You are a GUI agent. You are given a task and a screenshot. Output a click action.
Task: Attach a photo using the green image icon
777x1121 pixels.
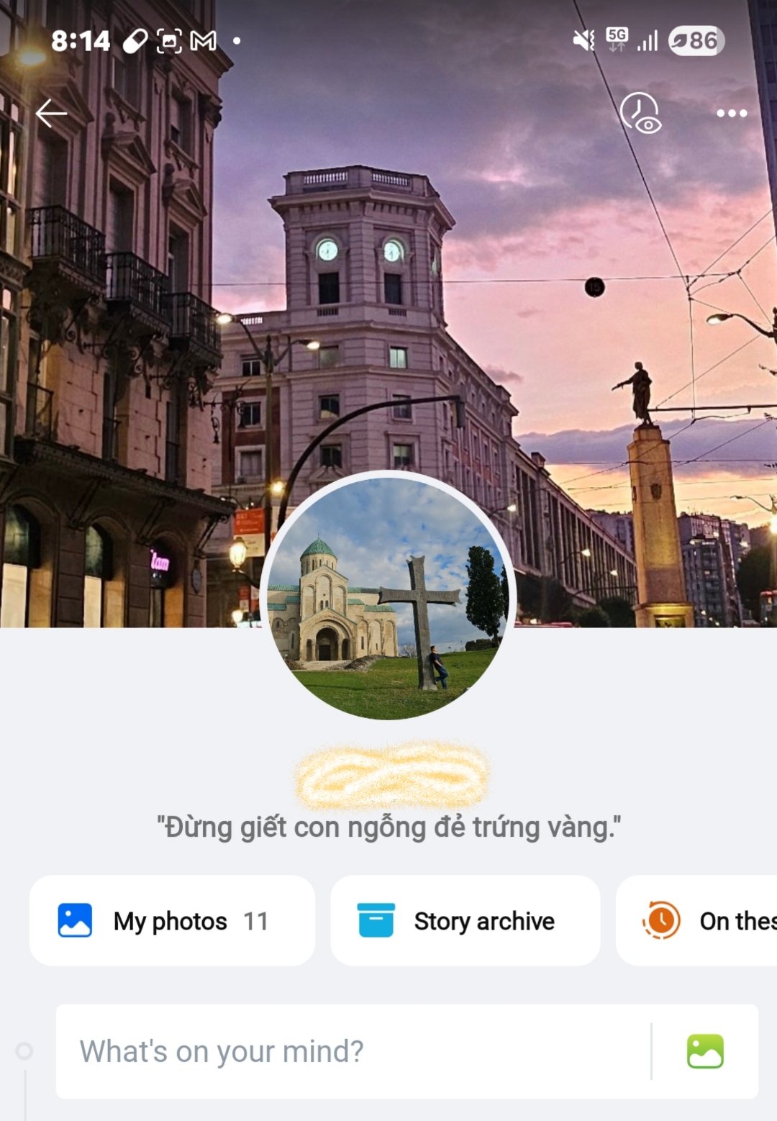click(x=705, y=1051)
